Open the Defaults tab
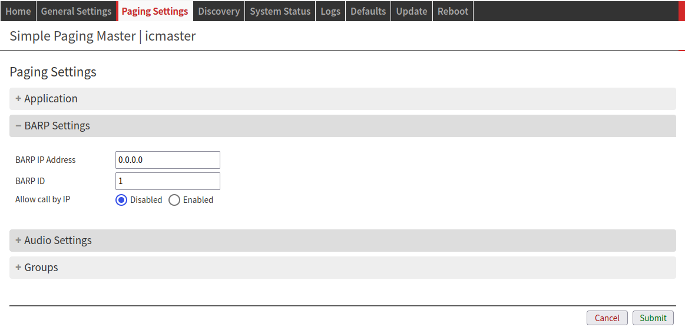The height and width of the screenshot is (327, 685). click(x=368, y=11)
